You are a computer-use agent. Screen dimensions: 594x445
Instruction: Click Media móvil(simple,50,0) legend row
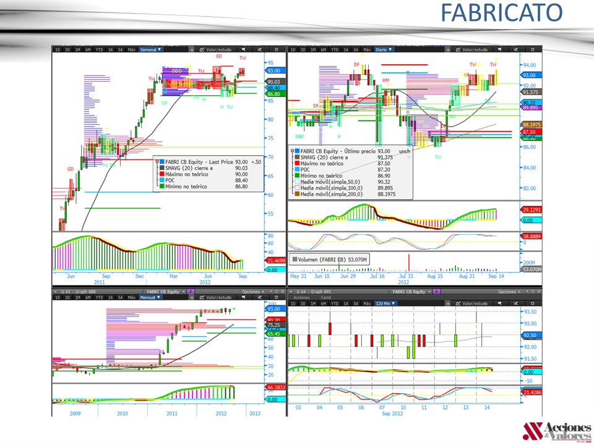pos(345,182)
